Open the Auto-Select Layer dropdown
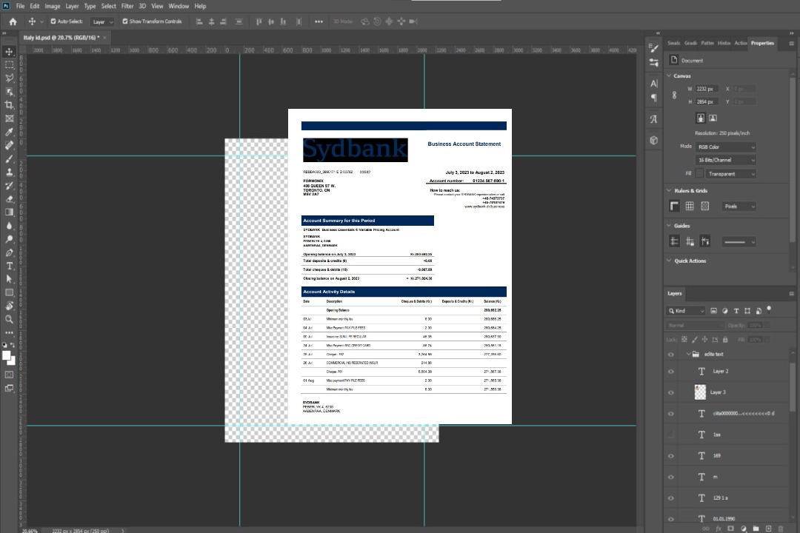The image size is (800, 533). tap(102, 21)
